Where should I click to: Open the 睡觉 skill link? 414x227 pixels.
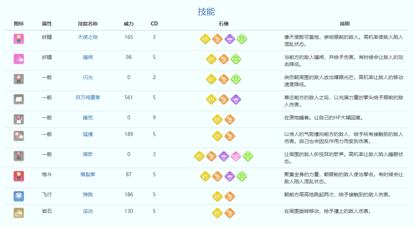click(88, 118)
